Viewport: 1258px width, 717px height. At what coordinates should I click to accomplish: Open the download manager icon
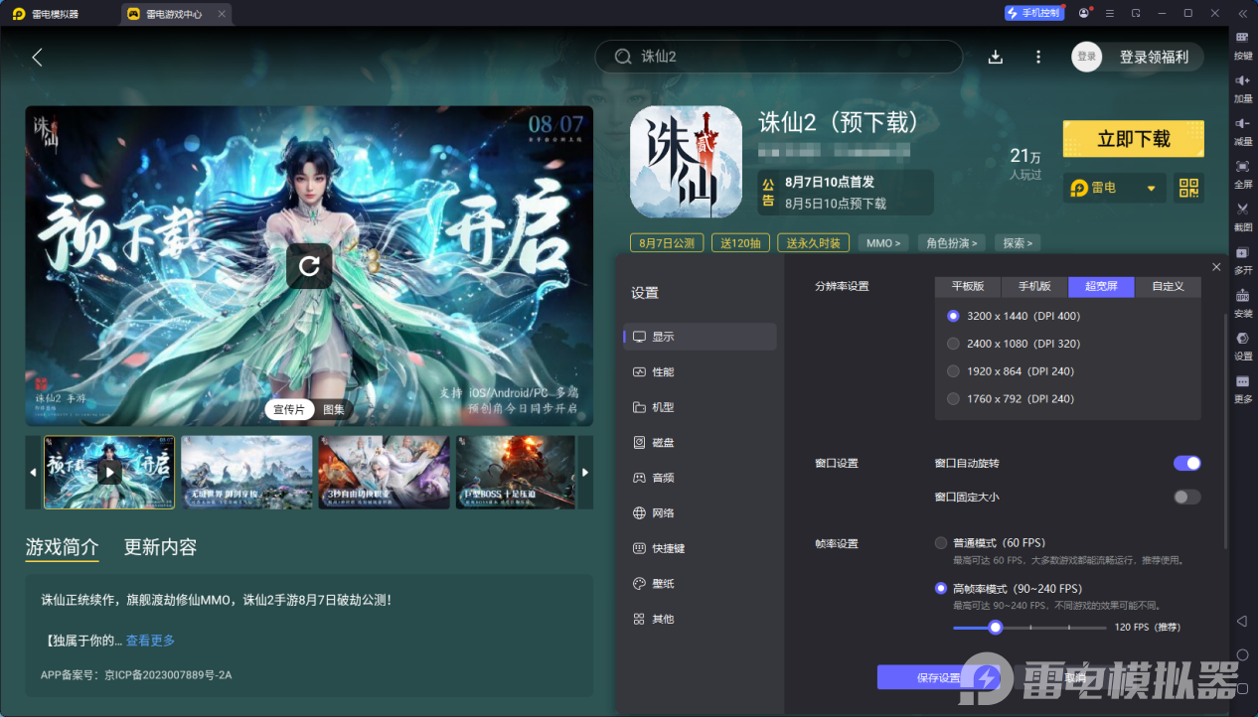996,58
